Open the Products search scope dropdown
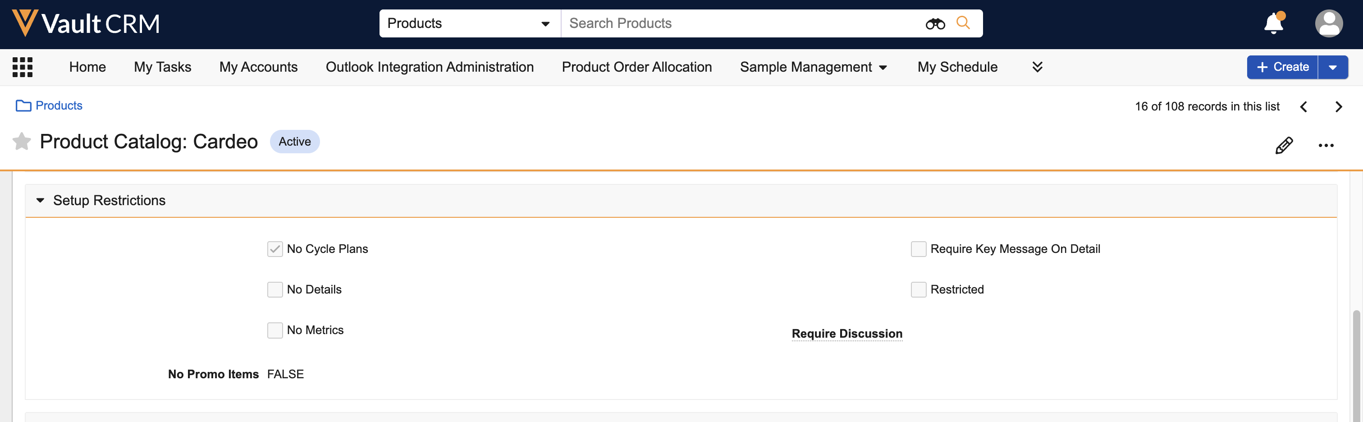The image size is (1363, 422). click(469, 24)
